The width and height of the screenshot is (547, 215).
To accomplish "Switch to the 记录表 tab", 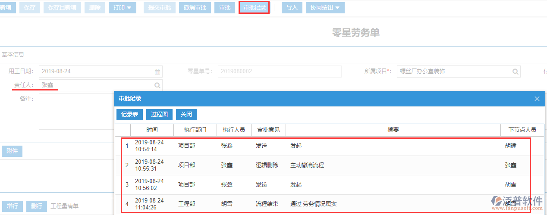I will tap(129, 115).
